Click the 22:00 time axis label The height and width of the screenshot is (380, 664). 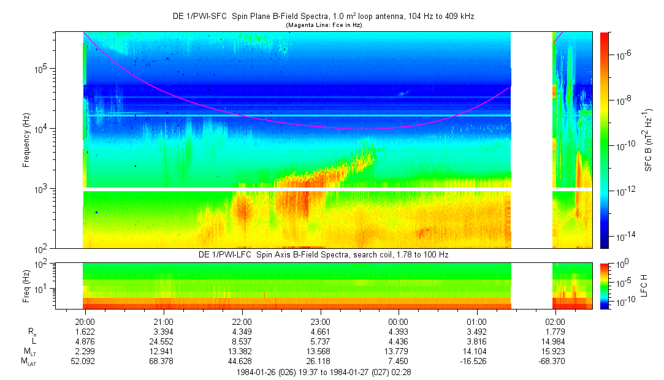pyautogui.click(x=242, y=321)
